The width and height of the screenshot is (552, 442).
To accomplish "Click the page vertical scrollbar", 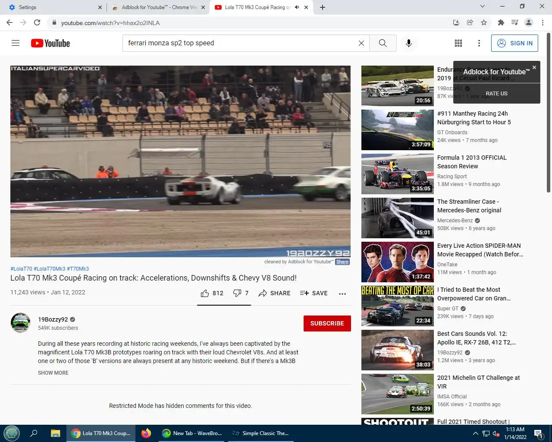I will coord(549,112).
